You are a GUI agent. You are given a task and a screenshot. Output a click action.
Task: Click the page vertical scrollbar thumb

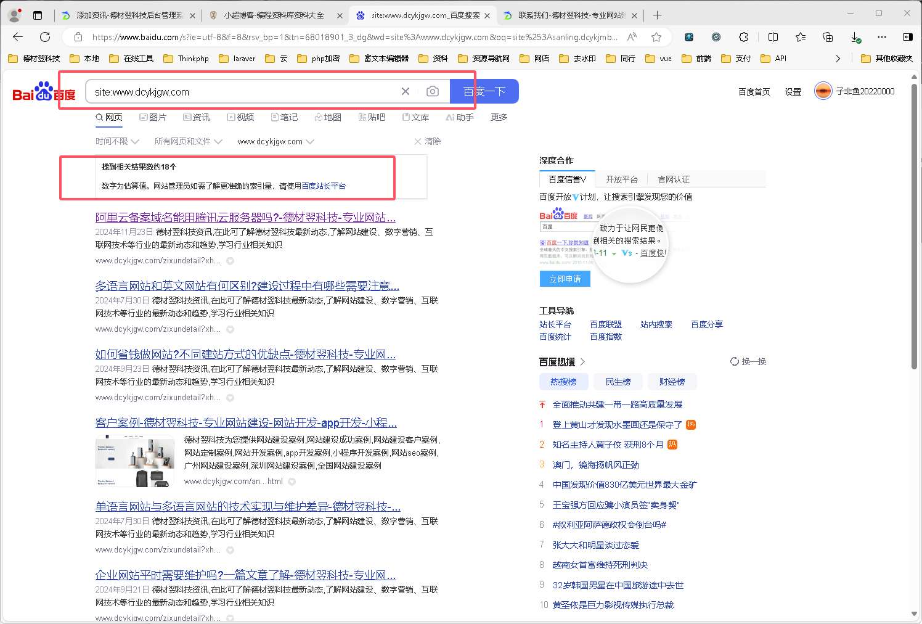[914, 225]
